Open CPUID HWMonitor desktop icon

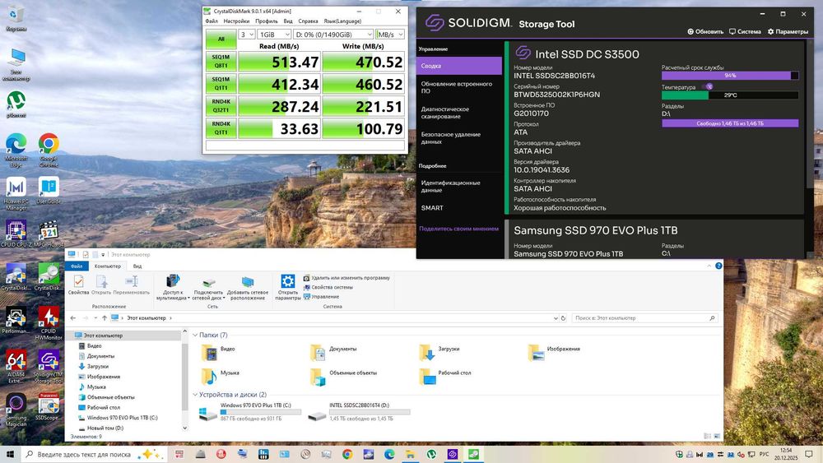[49, 320]
